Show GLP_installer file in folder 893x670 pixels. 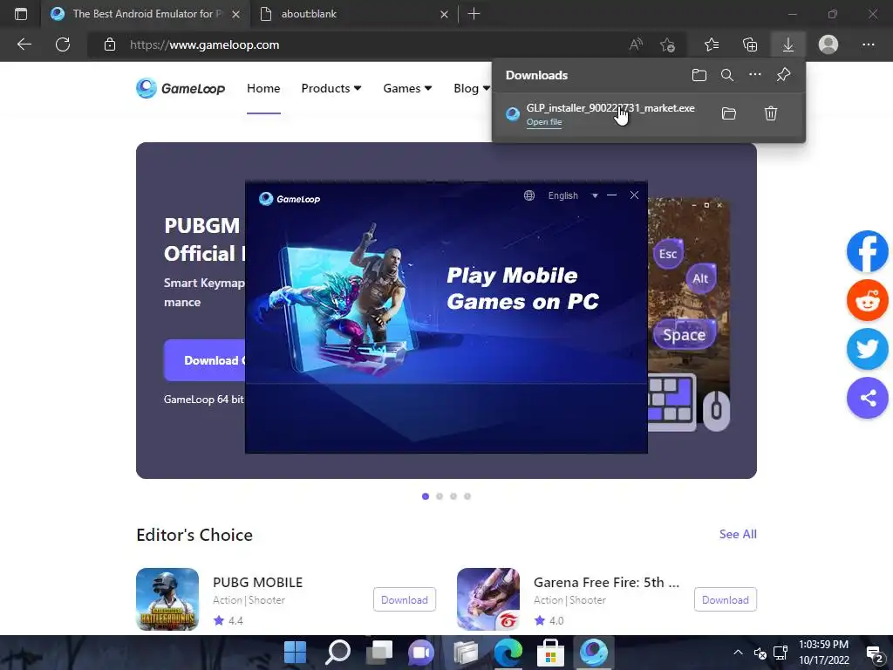click(x=729, y=113)
